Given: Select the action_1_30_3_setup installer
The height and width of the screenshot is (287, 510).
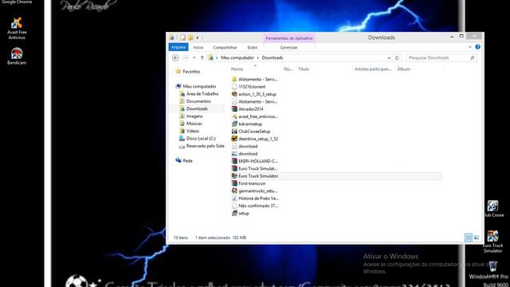Looking at the screenshot, I should tap(254, 94).
